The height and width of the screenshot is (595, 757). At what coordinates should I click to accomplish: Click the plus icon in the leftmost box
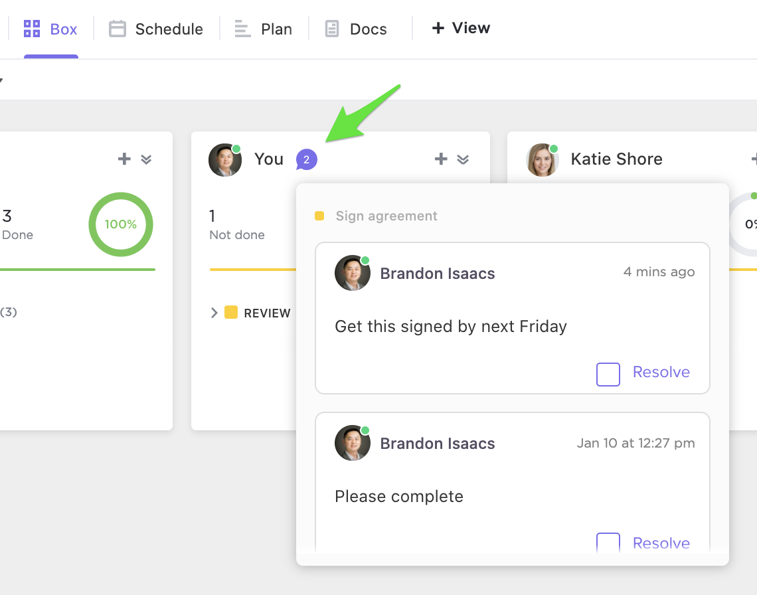(x=124, y=159)
